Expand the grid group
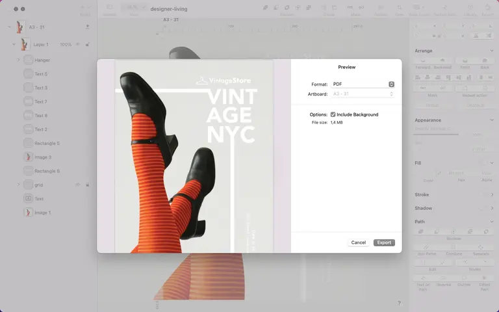The width and height of the screenshot is (499, 312). pos(18,185)
